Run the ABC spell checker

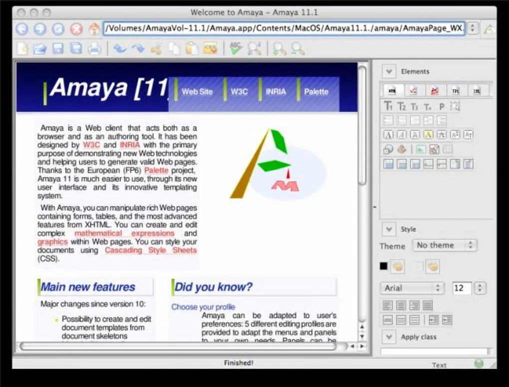pyautogui.click(x=236, y=49)
